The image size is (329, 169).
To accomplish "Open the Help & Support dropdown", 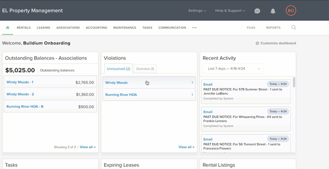I will tap(230, 11).
